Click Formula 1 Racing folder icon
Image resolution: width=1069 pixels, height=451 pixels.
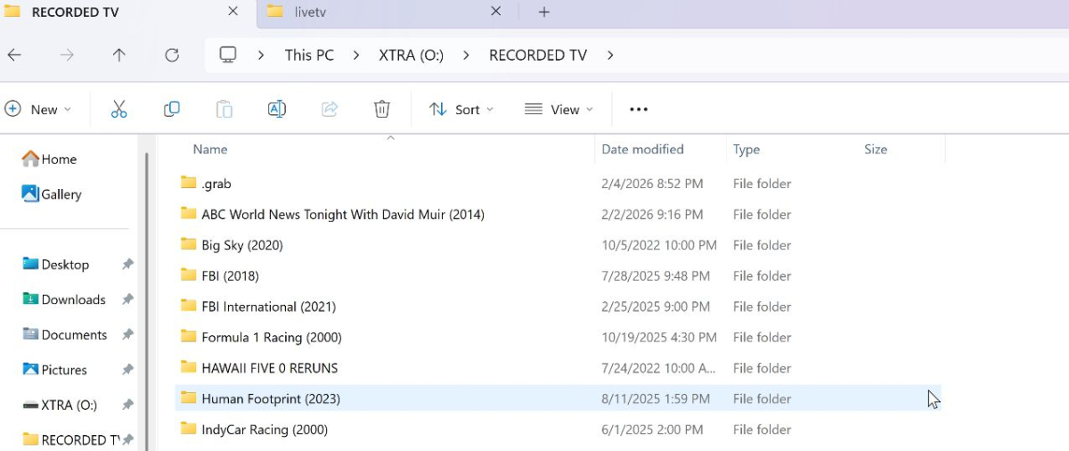[188, 336]
